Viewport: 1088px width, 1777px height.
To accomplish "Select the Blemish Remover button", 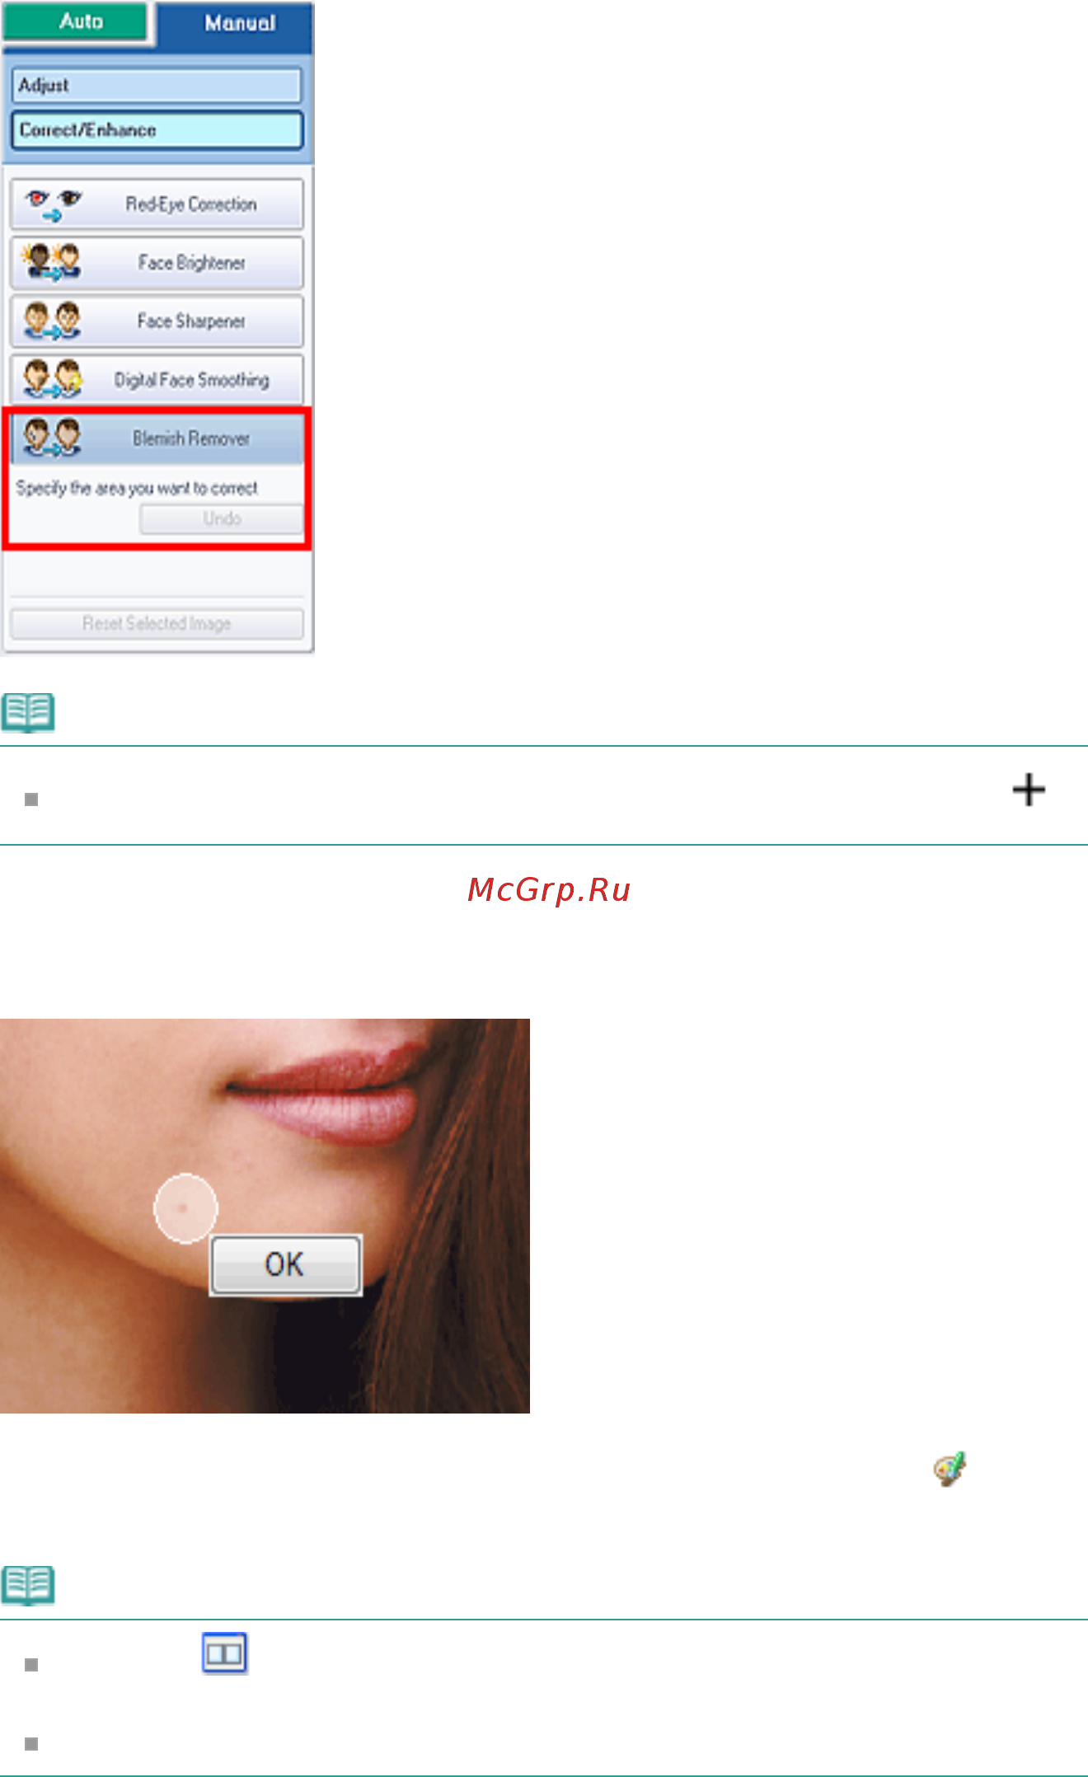I will click(x=157, y=438).
